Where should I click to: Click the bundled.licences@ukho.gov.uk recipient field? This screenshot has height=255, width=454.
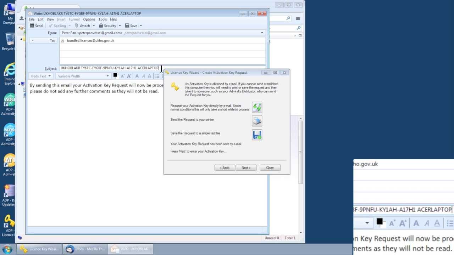pos(162,40)
